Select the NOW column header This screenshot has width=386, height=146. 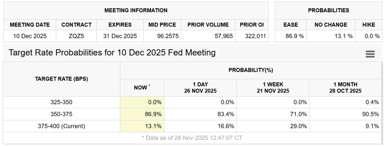pos(142,87)
